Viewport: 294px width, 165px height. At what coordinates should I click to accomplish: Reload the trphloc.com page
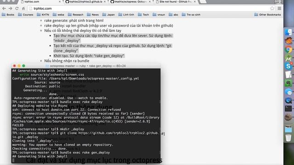pyautogui.click(x=17, y=8)
